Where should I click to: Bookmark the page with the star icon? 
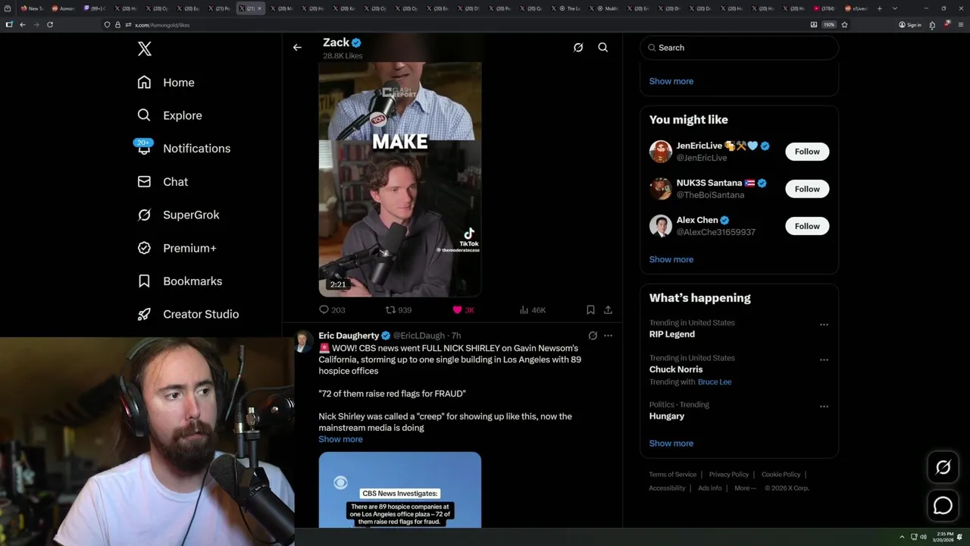point(844,24)
